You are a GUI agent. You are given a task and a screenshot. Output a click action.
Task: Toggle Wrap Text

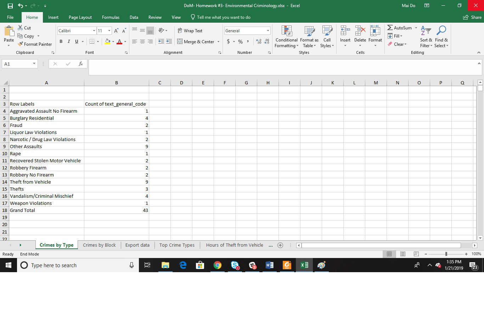[x=190, y=31]
